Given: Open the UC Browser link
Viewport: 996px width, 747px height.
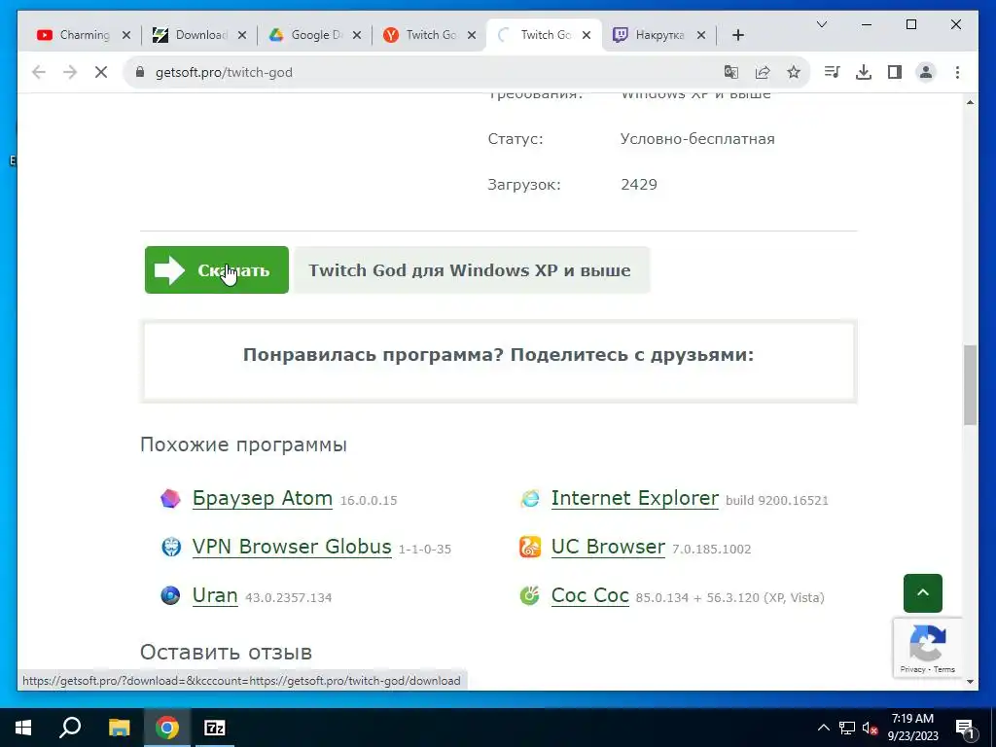Looking at the screenshot, I should click(x=608, y=547).
